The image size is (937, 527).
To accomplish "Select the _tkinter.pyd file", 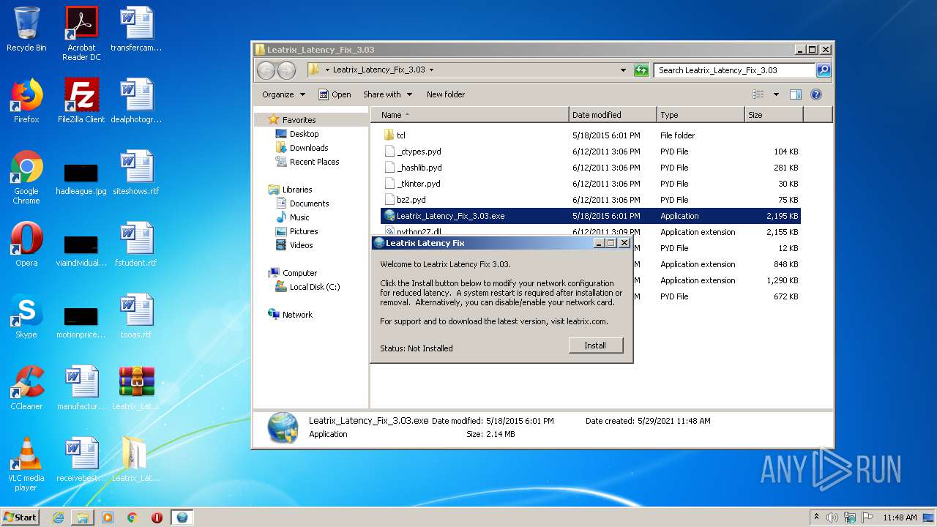I will 590,184.
